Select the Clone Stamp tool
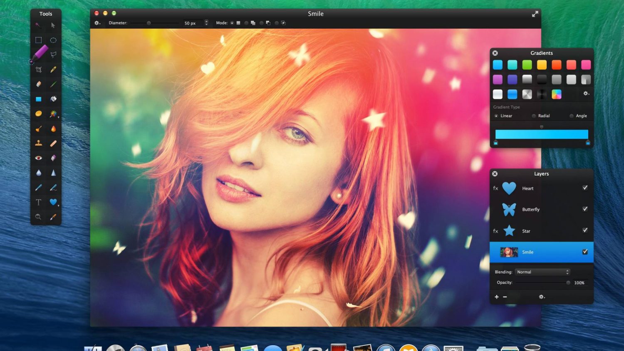Viewport: 624px width, 351px height. point(38,143)
